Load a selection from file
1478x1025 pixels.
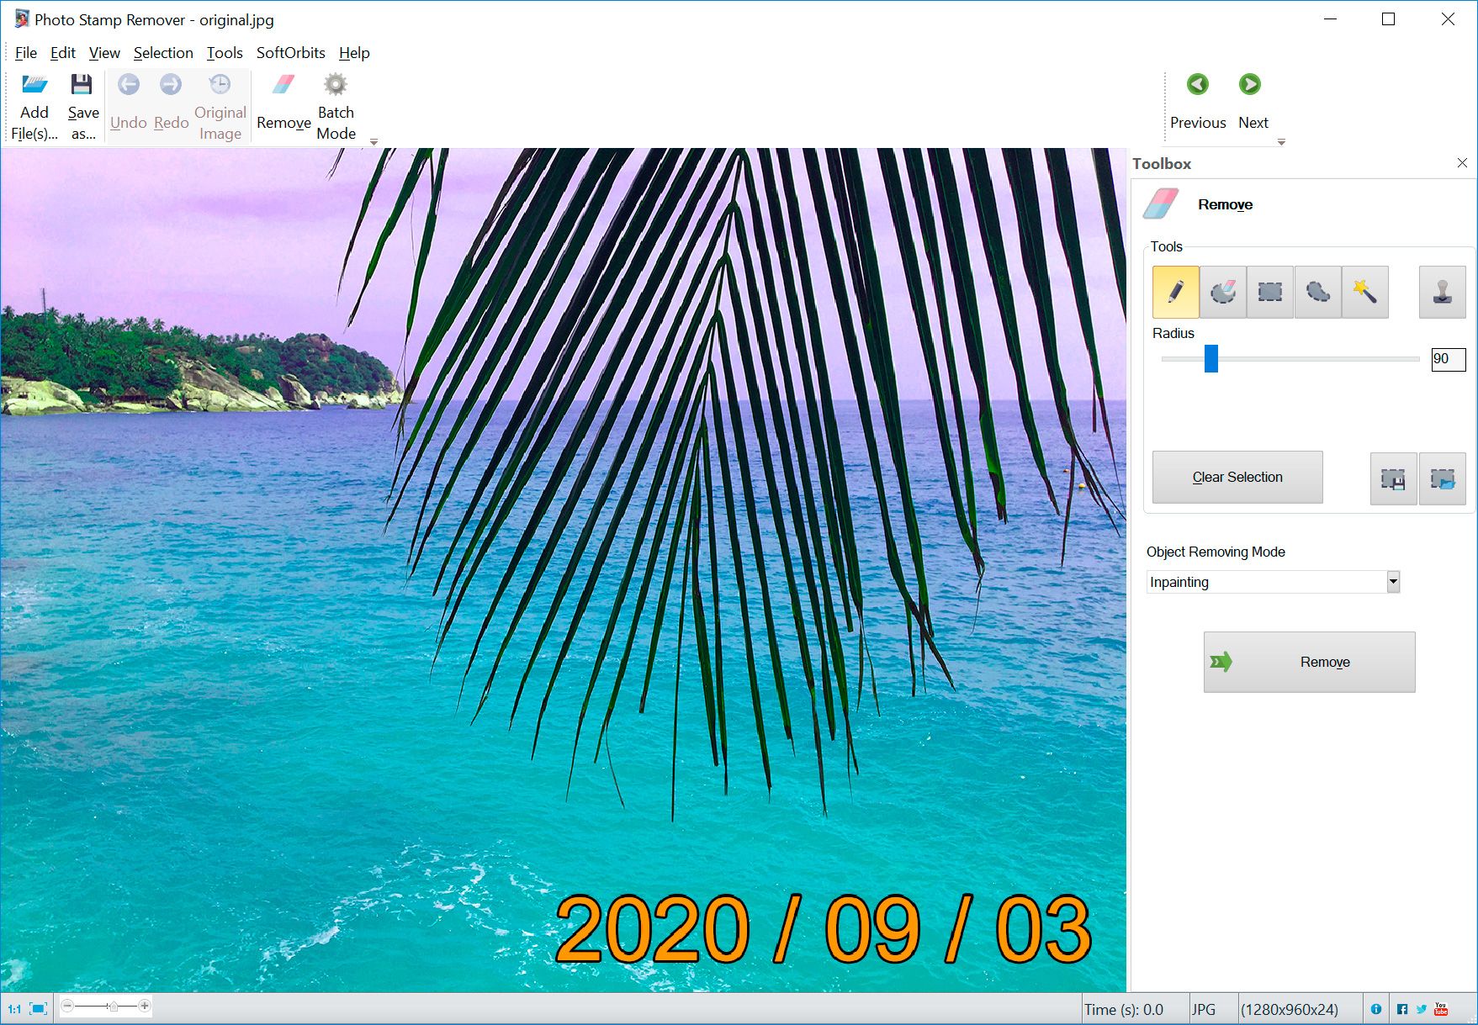point(1444,478)
